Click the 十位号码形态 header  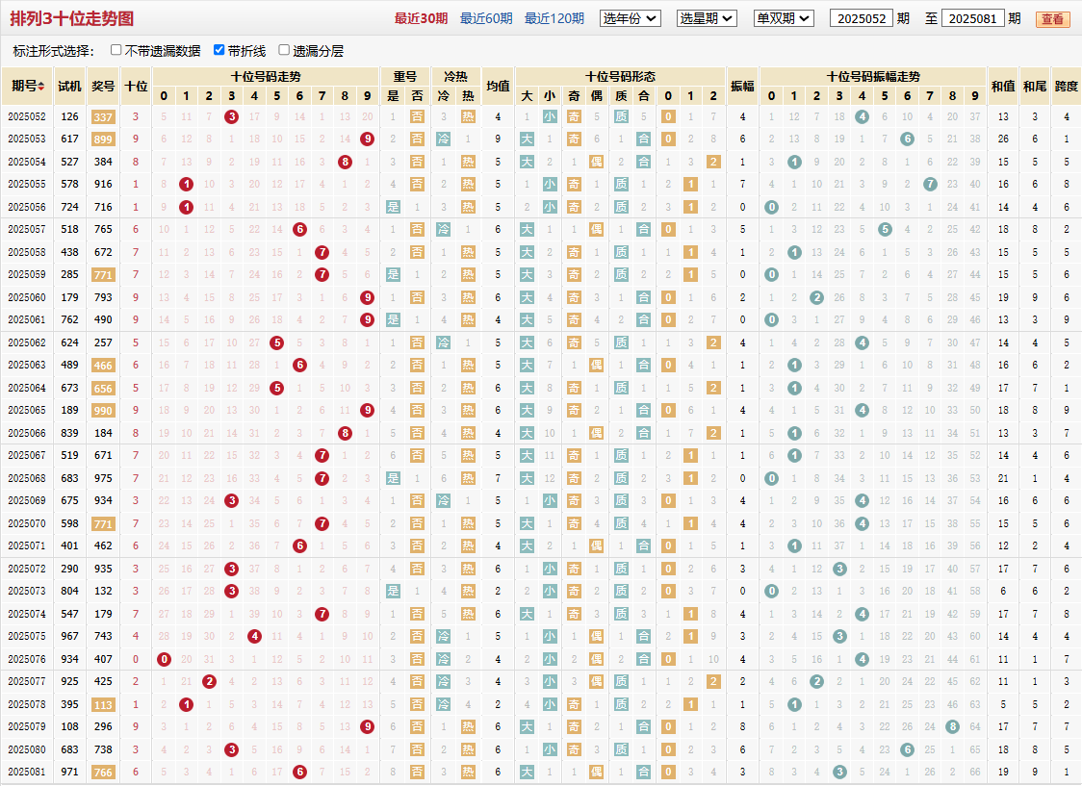[x=620, y=77]
